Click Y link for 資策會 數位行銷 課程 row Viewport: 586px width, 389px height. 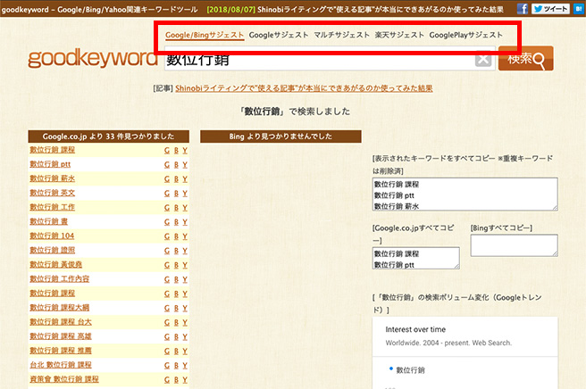(x=185, y=380)
